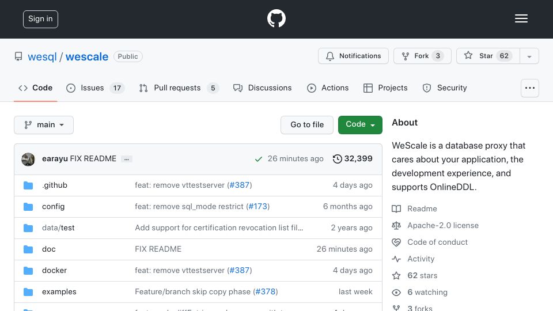The width and height of the screenshot is (553, 311).
Task: Open the hamburger navigation menu
Action: pos(521,18)
